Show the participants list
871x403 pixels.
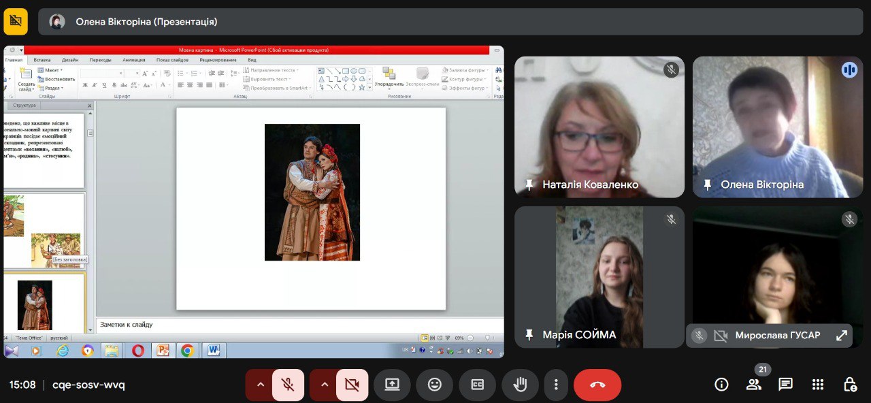[x=753, y=385]
